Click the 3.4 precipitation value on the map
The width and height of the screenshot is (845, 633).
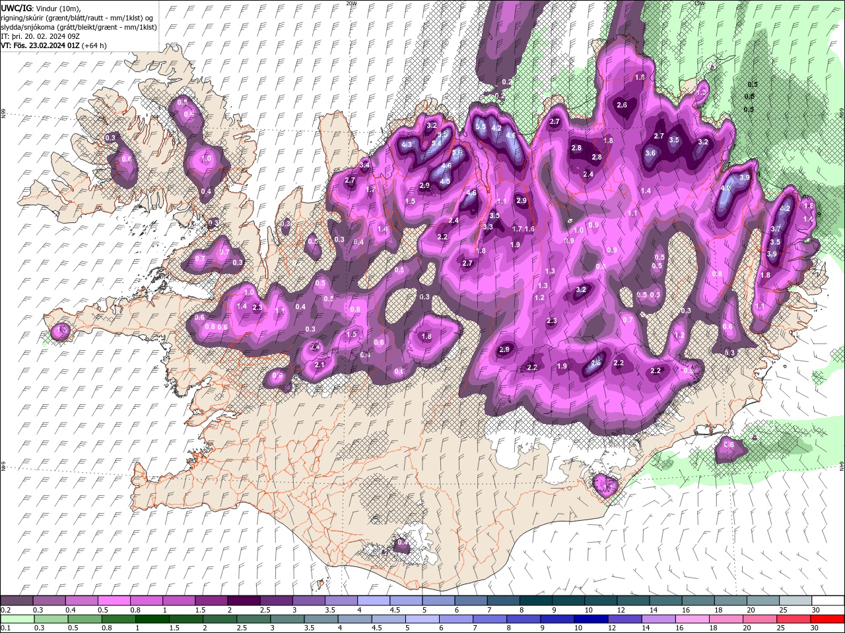364,164
